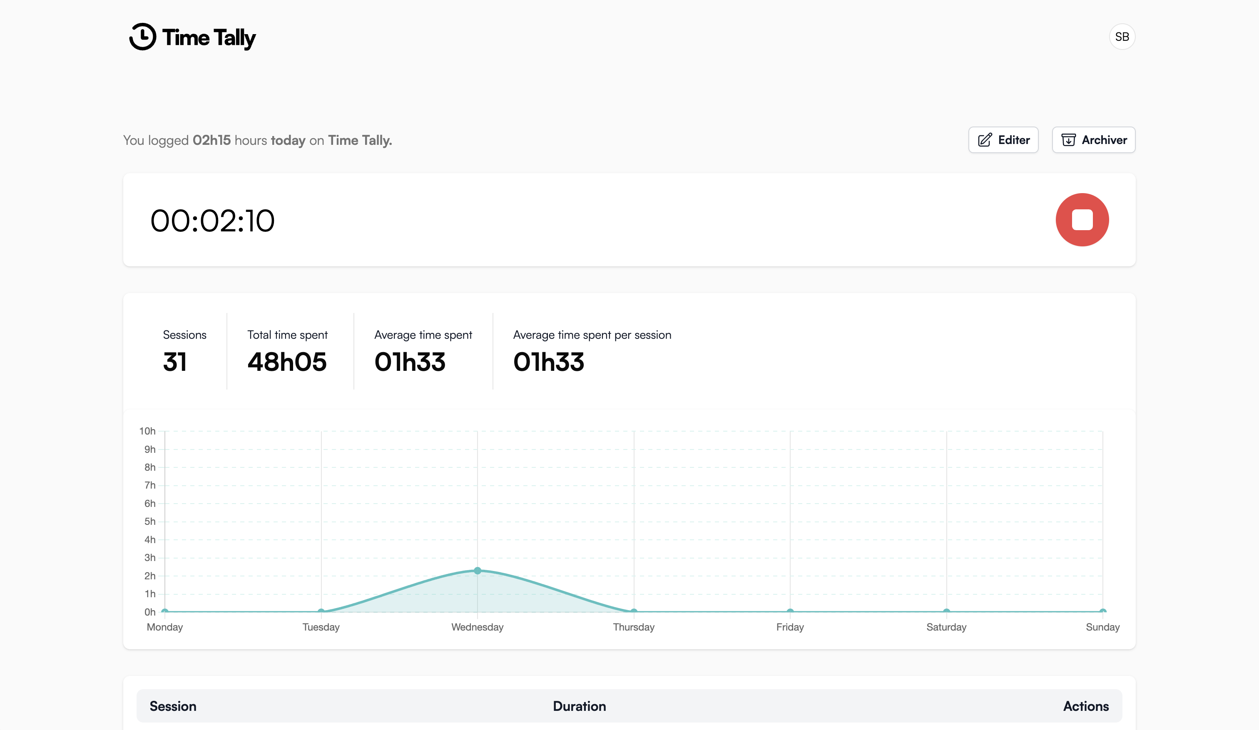Click the running timer display 00:02:10

(x=212, y=221)
